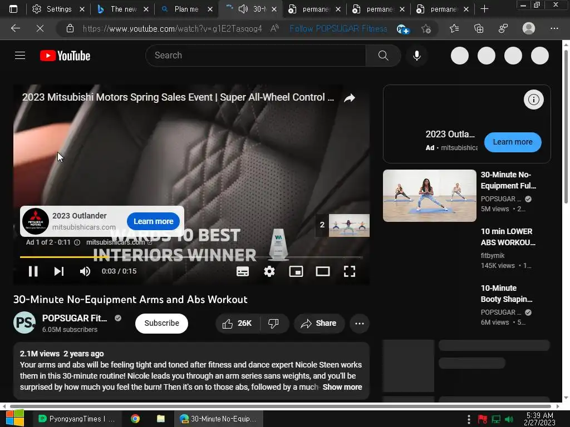The width and height of the screenshot is (570, 427).
Task: Toggle theater mode view
Action: click(x=323, y=271)
